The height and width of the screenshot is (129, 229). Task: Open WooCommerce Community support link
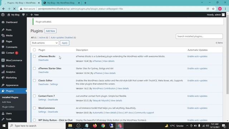click(144, 113)
